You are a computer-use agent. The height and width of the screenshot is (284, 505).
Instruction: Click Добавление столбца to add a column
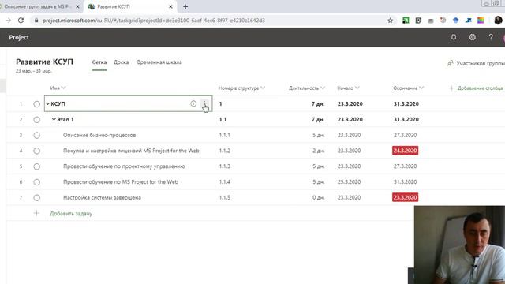click(x=476, y=88)
